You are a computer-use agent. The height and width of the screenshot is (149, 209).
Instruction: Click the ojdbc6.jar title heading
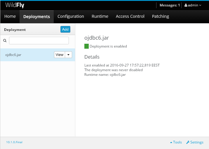coord(97,38)
